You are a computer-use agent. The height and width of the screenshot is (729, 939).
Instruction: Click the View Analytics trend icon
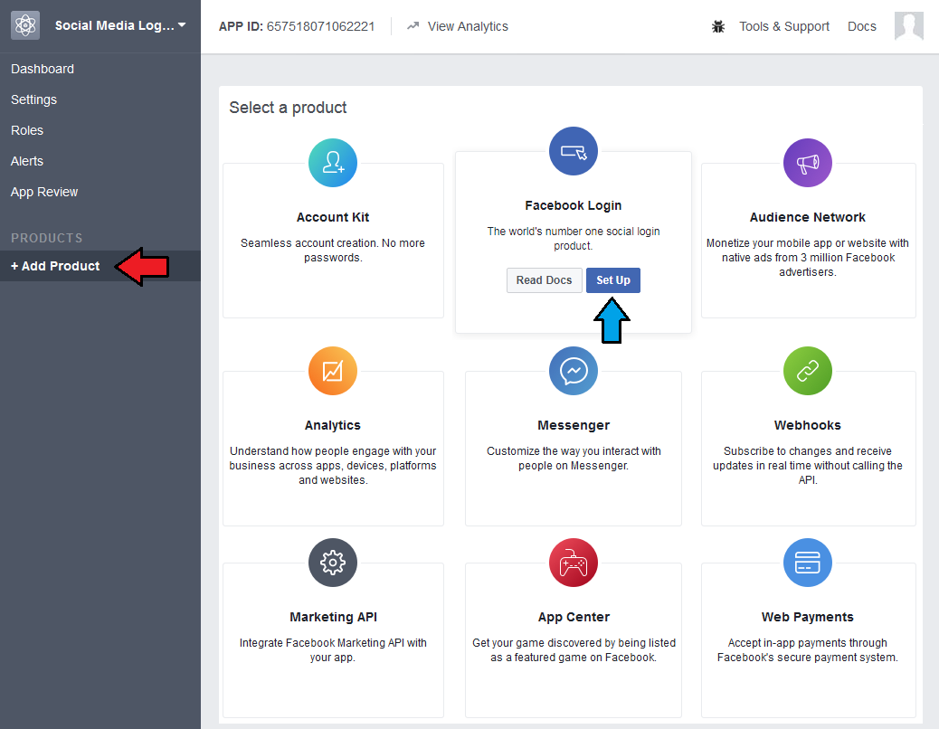413,26
